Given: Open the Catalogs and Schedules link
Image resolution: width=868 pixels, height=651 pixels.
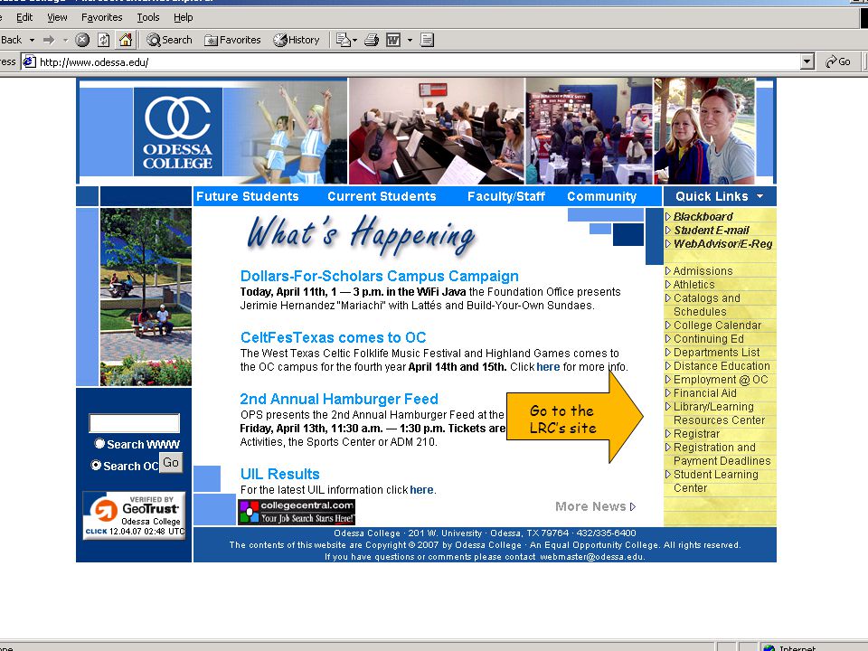Looking at the screenshot, I should [707, 305].
